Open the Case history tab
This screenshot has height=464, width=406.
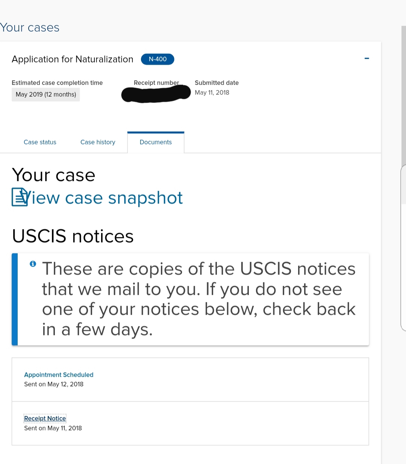pos(98,142)
